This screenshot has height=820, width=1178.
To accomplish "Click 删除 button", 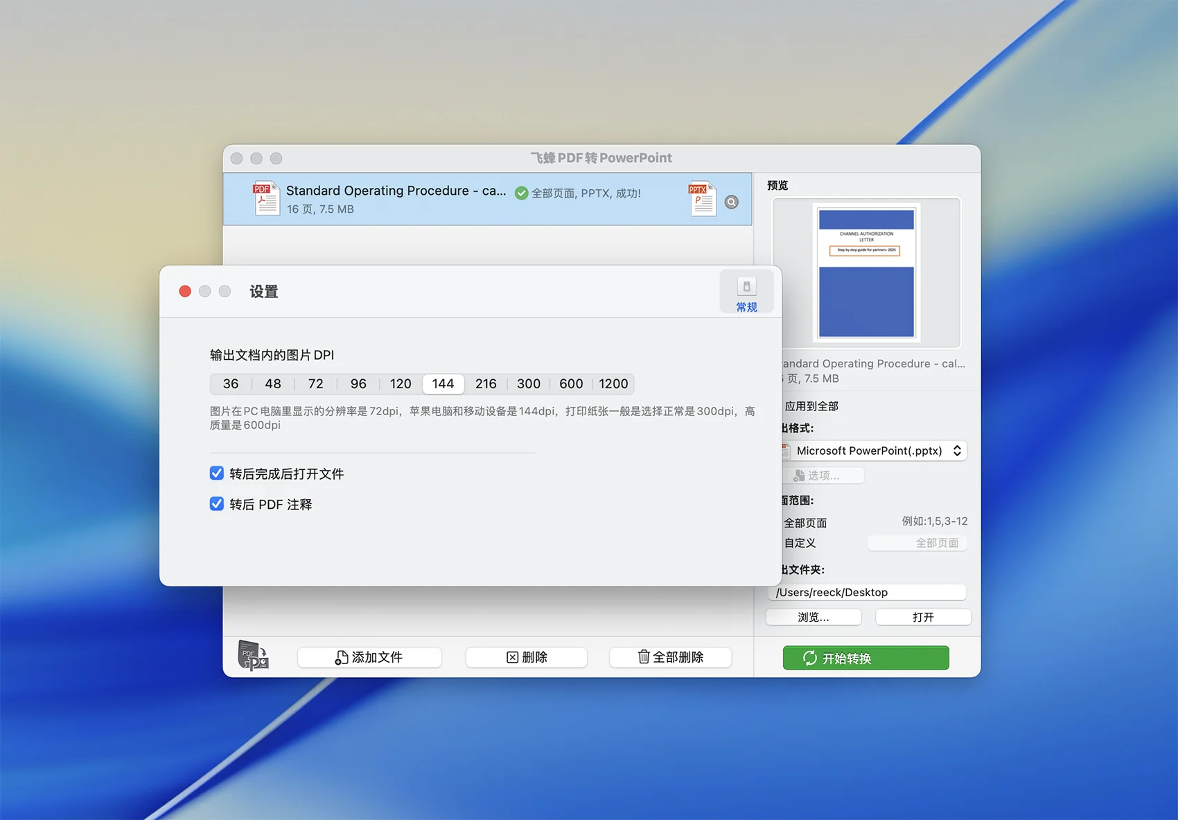I will 527,657.
